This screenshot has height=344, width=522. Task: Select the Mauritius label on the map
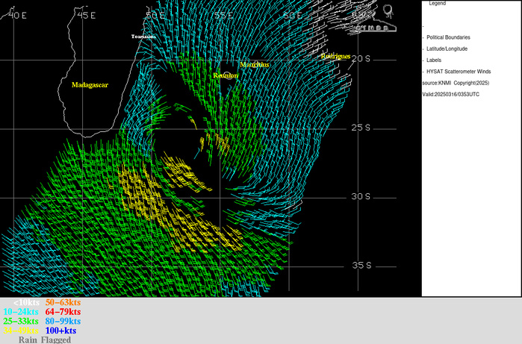pos(255,66)
